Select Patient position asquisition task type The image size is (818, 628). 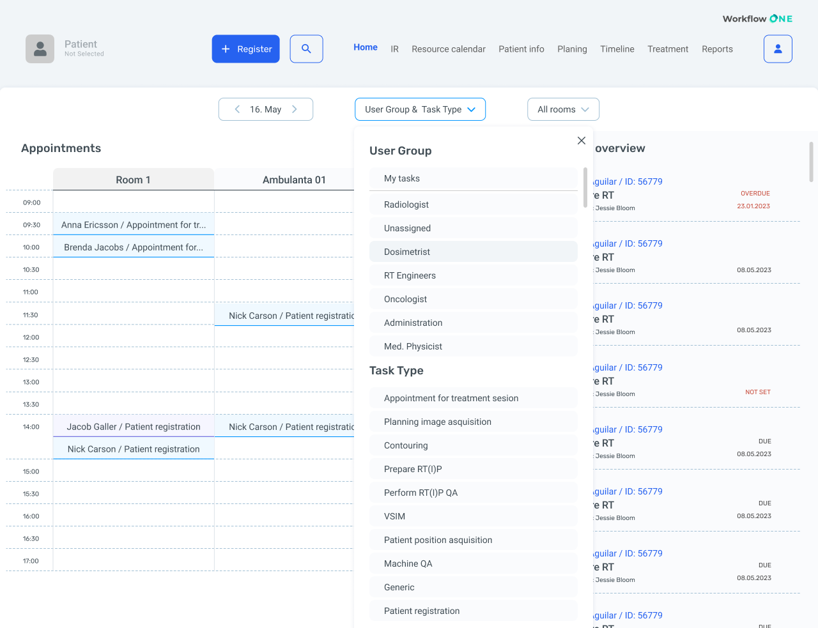click(474, 540)
